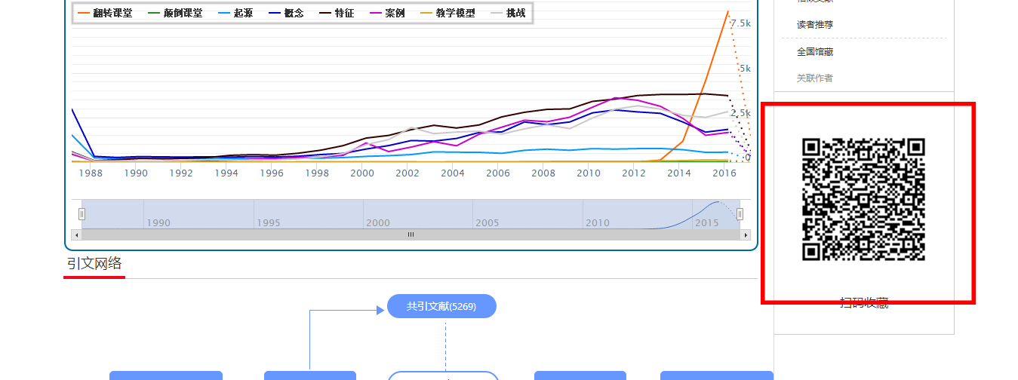Open the 读者推荐 sidebar link
Image resolution: width=1018 pixels, height=380 pixels.
[815, 25]
